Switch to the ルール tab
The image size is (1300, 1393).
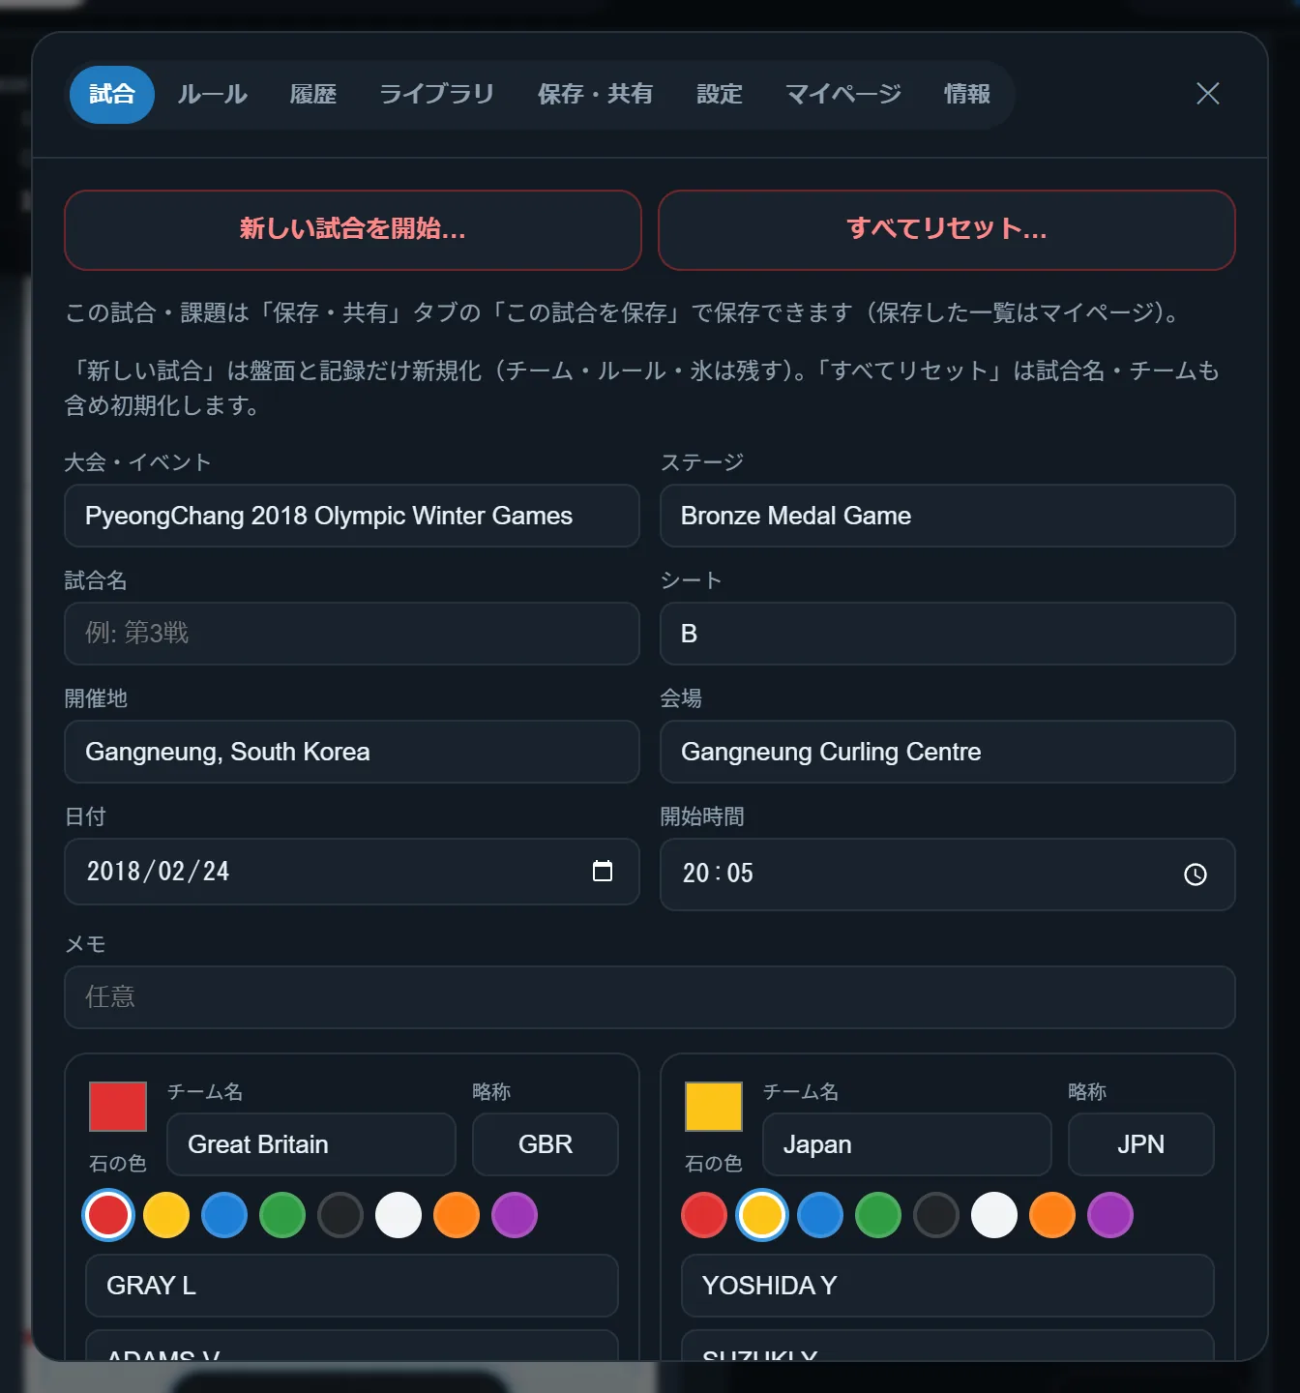[213, 94]
